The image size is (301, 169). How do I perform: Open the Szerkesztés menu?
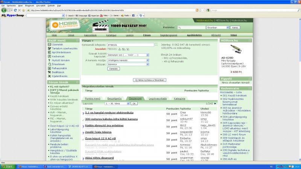pos(11,6)
